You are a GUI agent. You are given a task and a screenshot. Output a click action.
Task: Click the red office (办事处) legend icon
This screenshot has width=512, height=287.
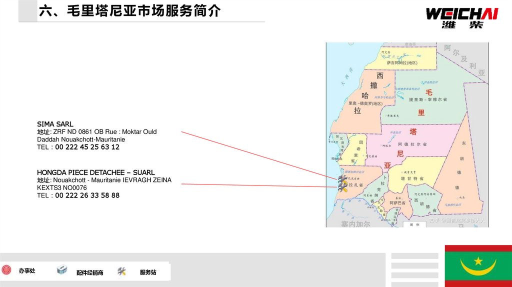(x=6, y=270)
